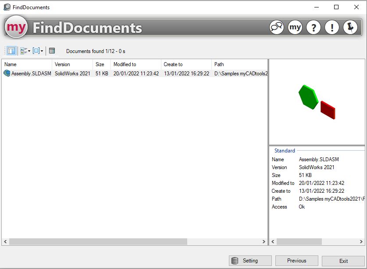
Task: Click the Assembly.SLDASM file icon
Action: (x=7, y=74)
